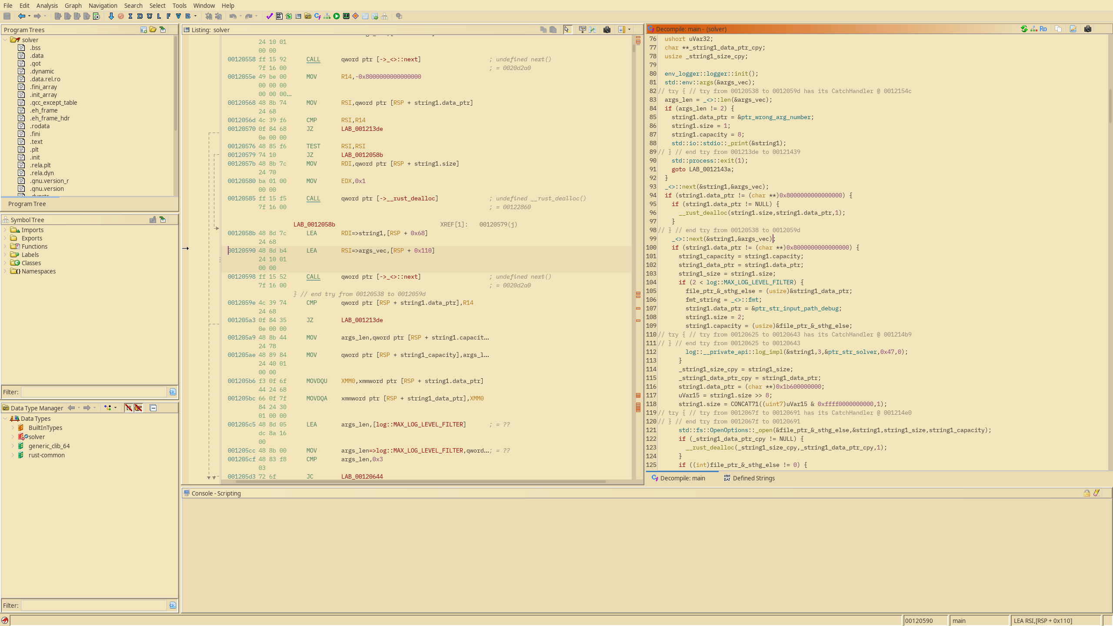Open the Data Type Manager toolbar icon

(x=308, y=16)
